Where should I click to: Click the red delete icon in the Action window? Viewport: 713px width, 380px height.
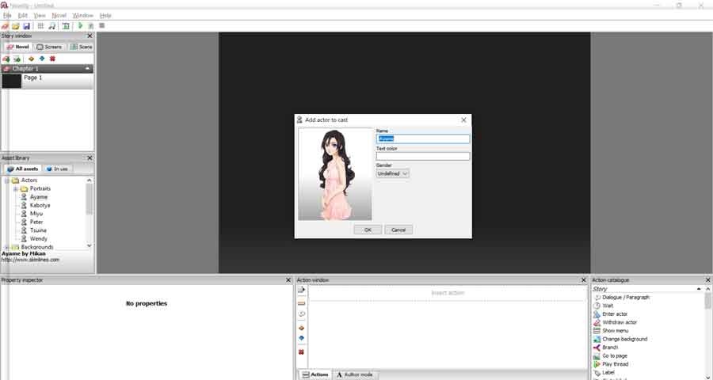point(301,352)
